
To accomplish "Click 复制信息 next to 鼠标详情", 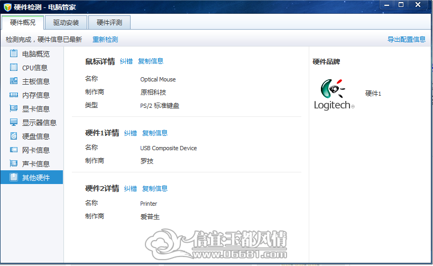I will pos(151,61).
